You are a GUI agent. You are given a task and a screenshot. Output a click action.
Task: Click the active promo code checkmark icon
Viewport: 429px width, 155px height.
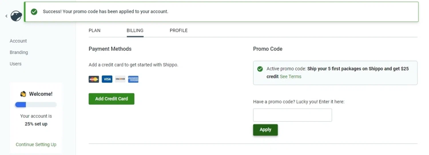coord(260,69)
